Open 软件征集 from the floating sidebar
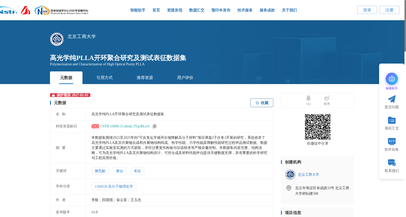 [x=392, y=145]
